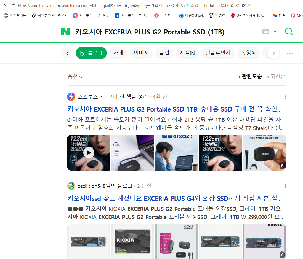Switch to the 클립 tab
The width and height of the screenshot is (303, 259).
(x=164, y=53)
